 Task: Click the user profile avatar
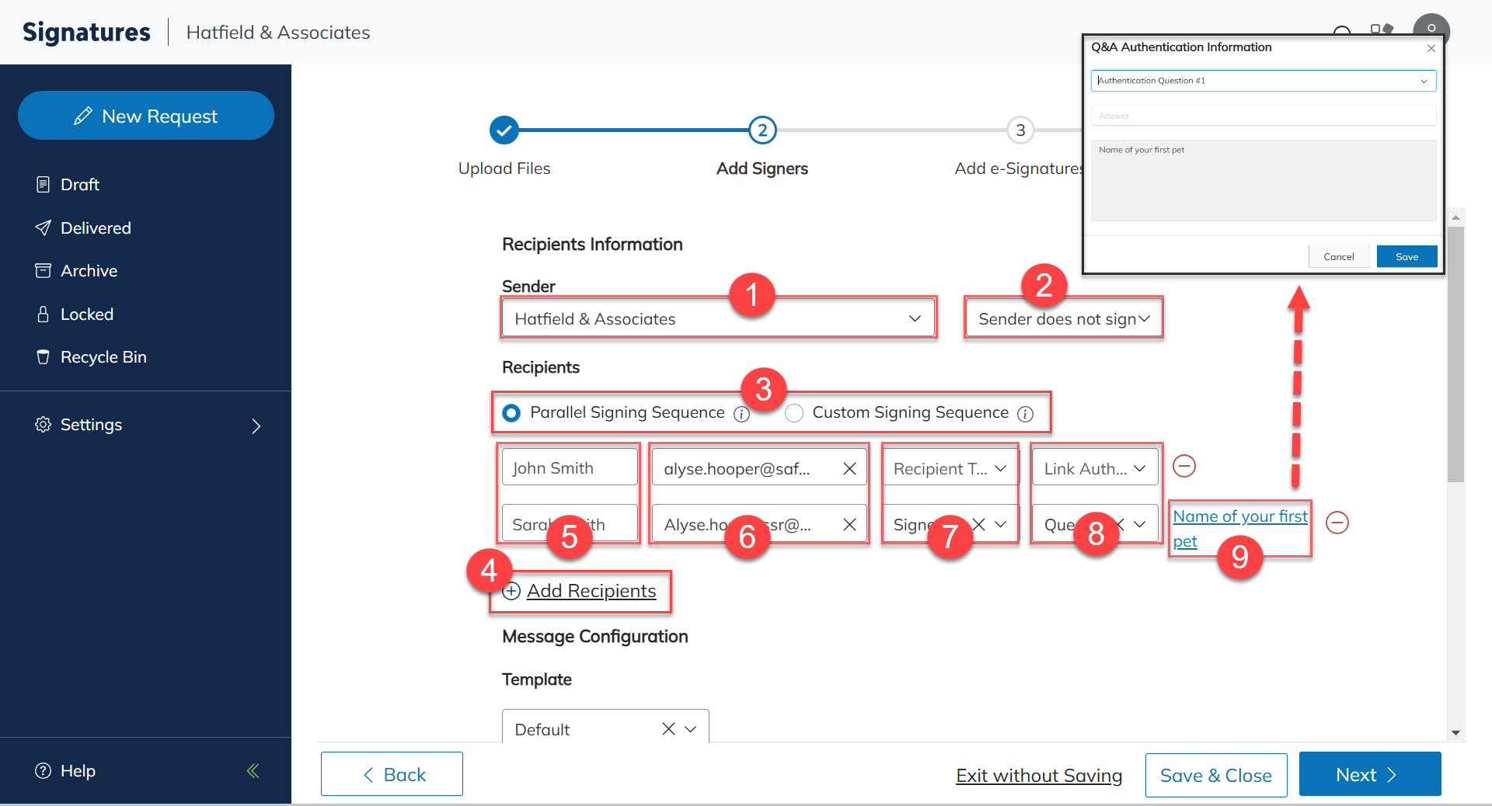click(x=1431, y=30)
